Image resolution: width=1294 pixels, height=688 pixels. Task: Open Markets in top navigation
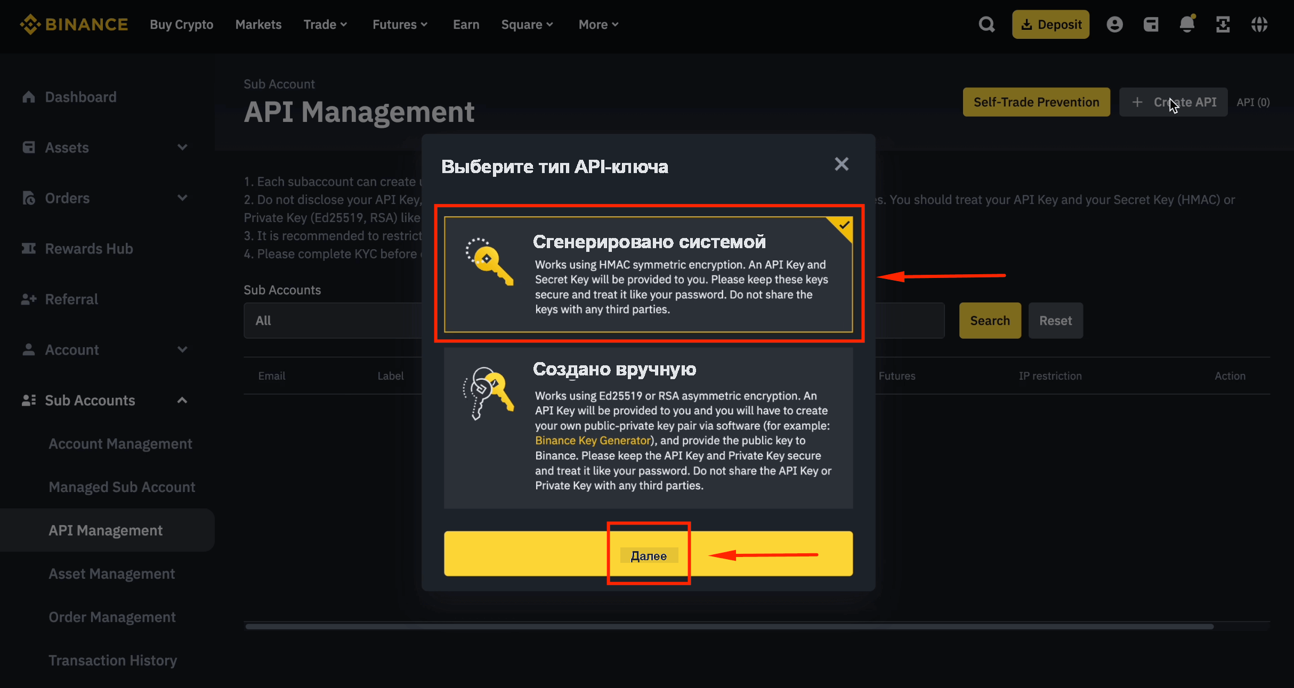click(258, 24)
